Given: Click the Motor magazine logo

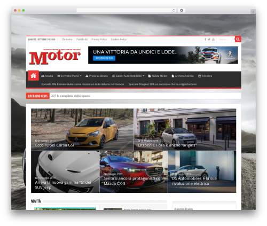Looking at the screenshot, I should point(55,57).
